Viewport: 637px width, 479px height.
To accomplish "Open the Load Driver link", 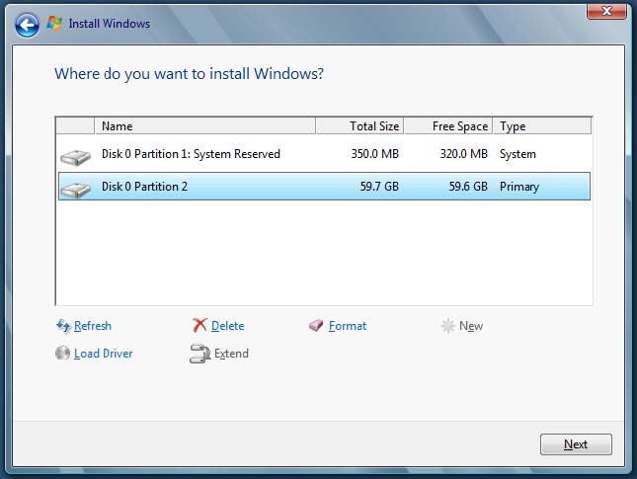I will [x=103, y=354].
